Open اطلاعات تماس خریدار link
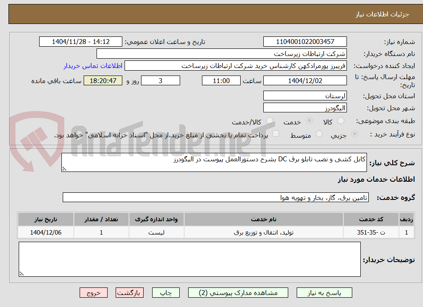Image resolution: width=423 pixels, height=307 pixels. (93, 66)
